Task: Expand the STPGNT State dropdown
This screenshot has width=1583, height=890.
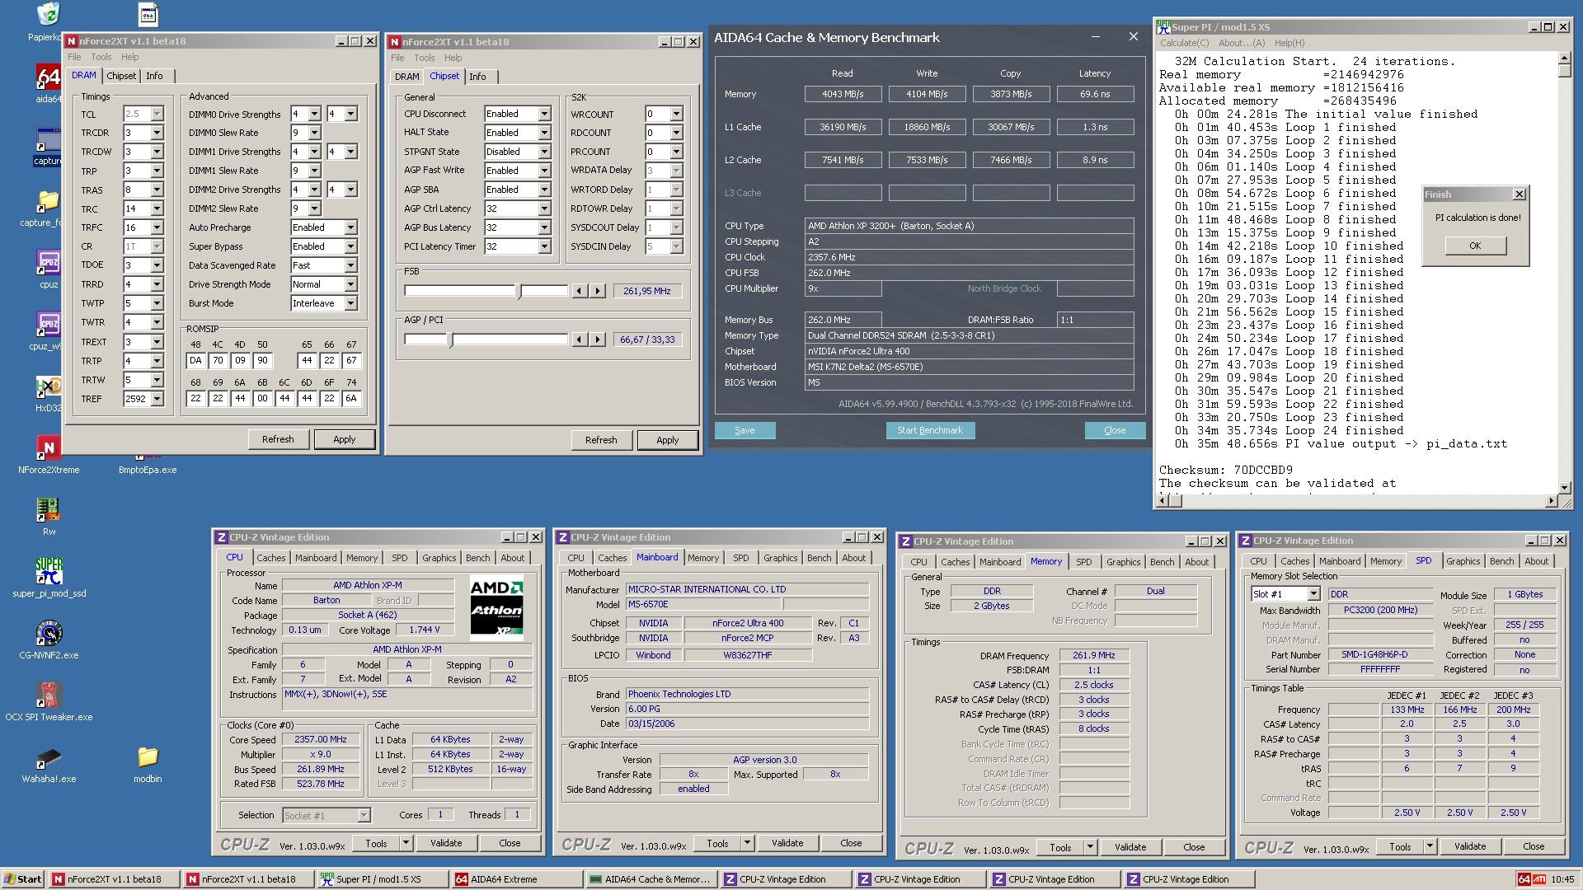Action: (544, 152)
